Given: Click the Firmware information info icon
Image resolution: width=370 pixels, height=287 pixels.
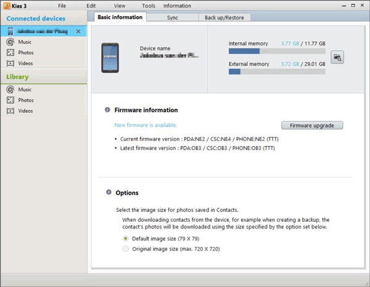Looking at the screenshot, I should [x=107, y=110].
